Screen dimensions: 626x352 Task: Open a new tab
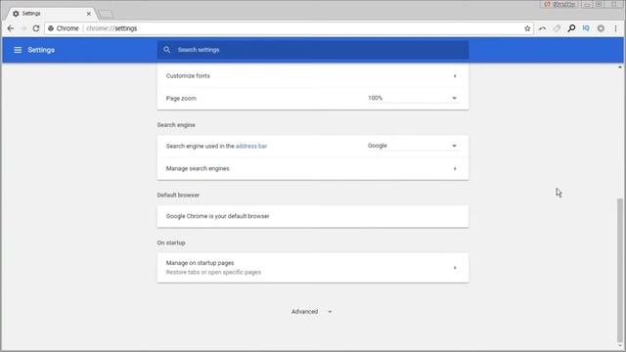(x=107, y=14)
